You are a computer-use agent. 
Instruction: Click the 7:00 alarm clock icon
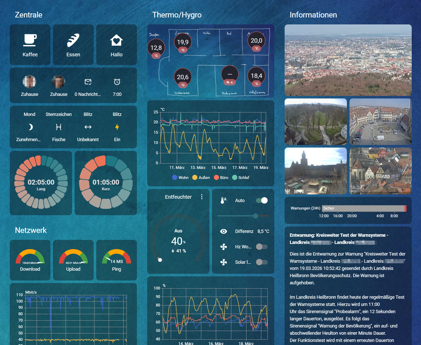117,82
